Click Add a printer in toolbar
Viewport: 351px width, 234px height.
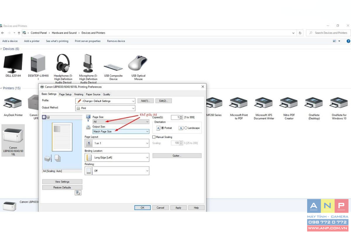32,41
